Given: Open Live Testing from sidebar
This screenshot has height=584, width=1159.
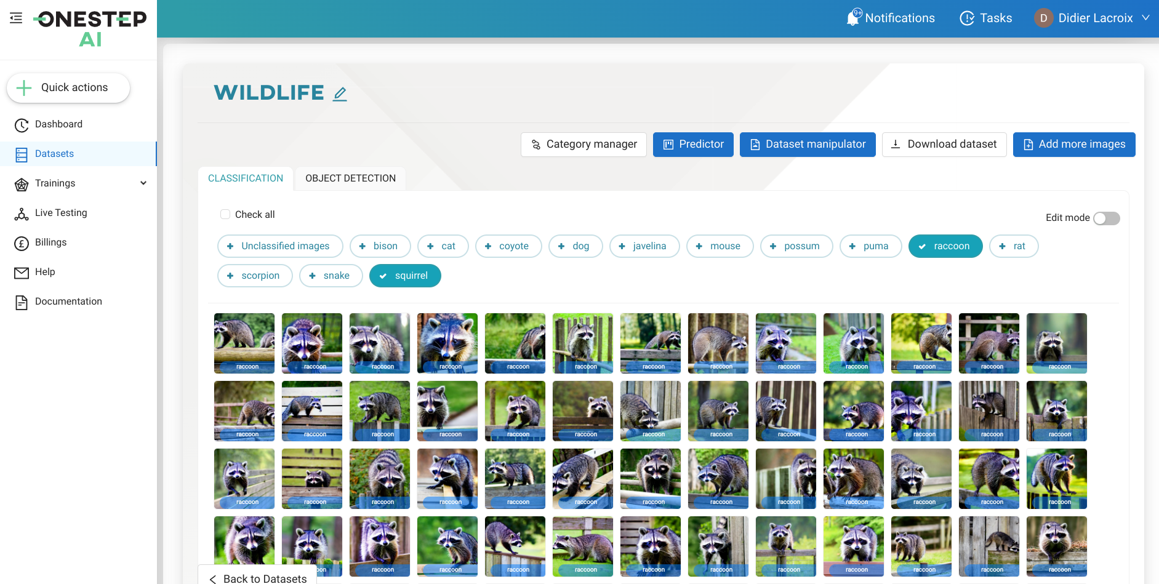Looking at the screenshot, I should tap(61, 213).
